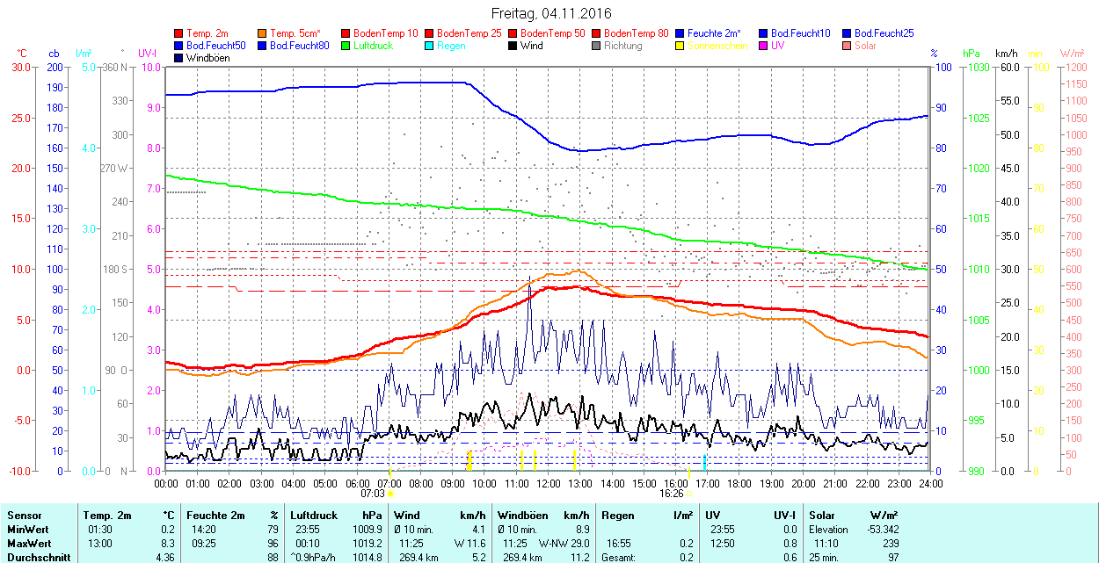The width and height of the screenshot is (1099, 563).
Task: Click the max wind value W 11.6
Action: [469, 544]
